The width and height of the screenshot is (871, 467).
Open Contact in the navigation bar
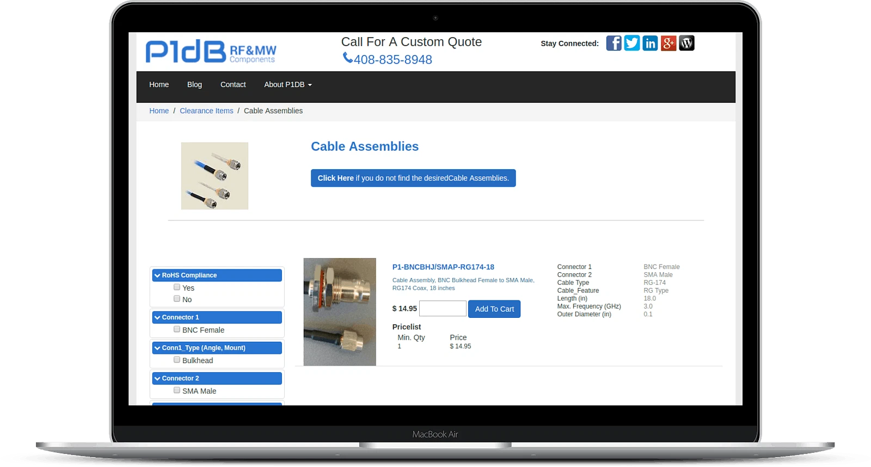(x=233, y=85)
